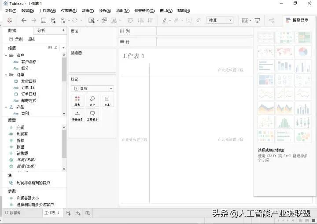Select the 客户名称 dimension field
The image size is (317, 224).
click(x=29, y=62)
